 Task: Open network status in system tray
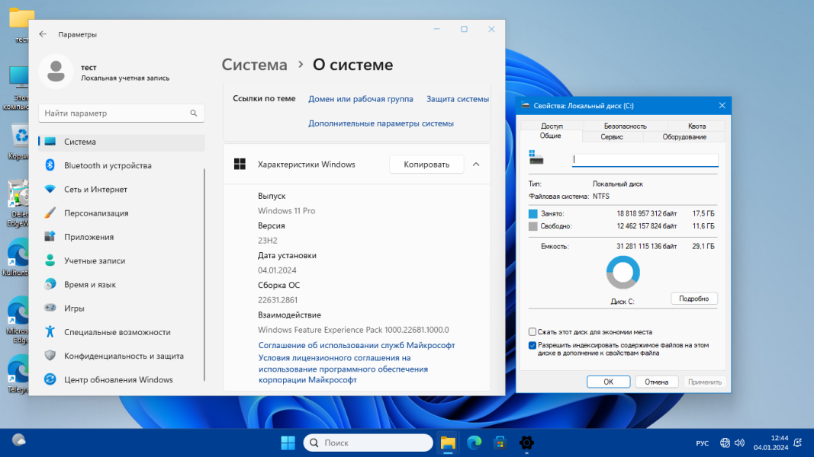click(x=726, y=443)
